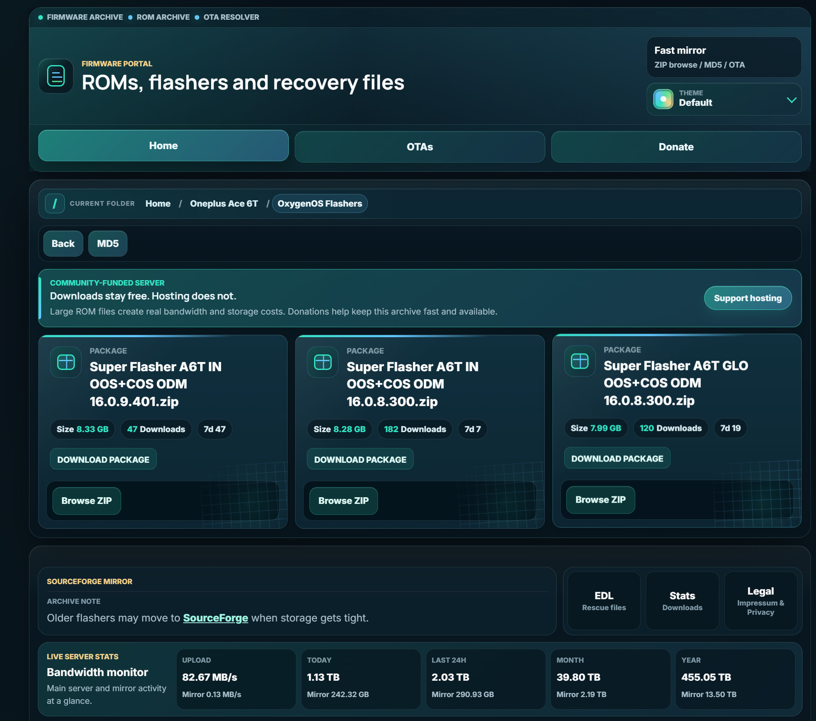The height and width of the screenshot is (721, 816).
Task: Browse ZIP of A6T IN 16.0.8.300
Action: pyautogui.click(x=343, y=501)
